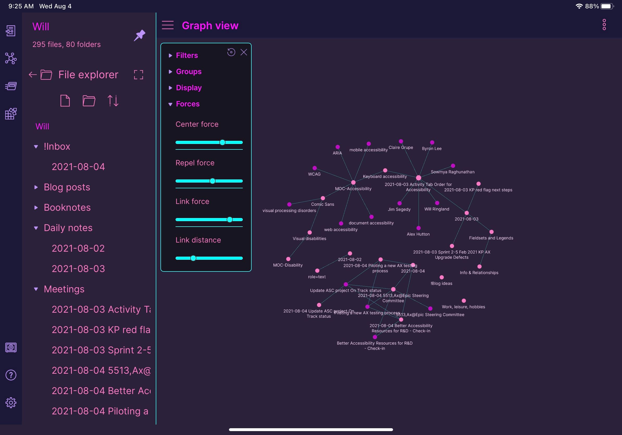Open the vault icon in the ribbon
Image resolution: width=622 pixels, height=435 pixels.
(11, 347)
